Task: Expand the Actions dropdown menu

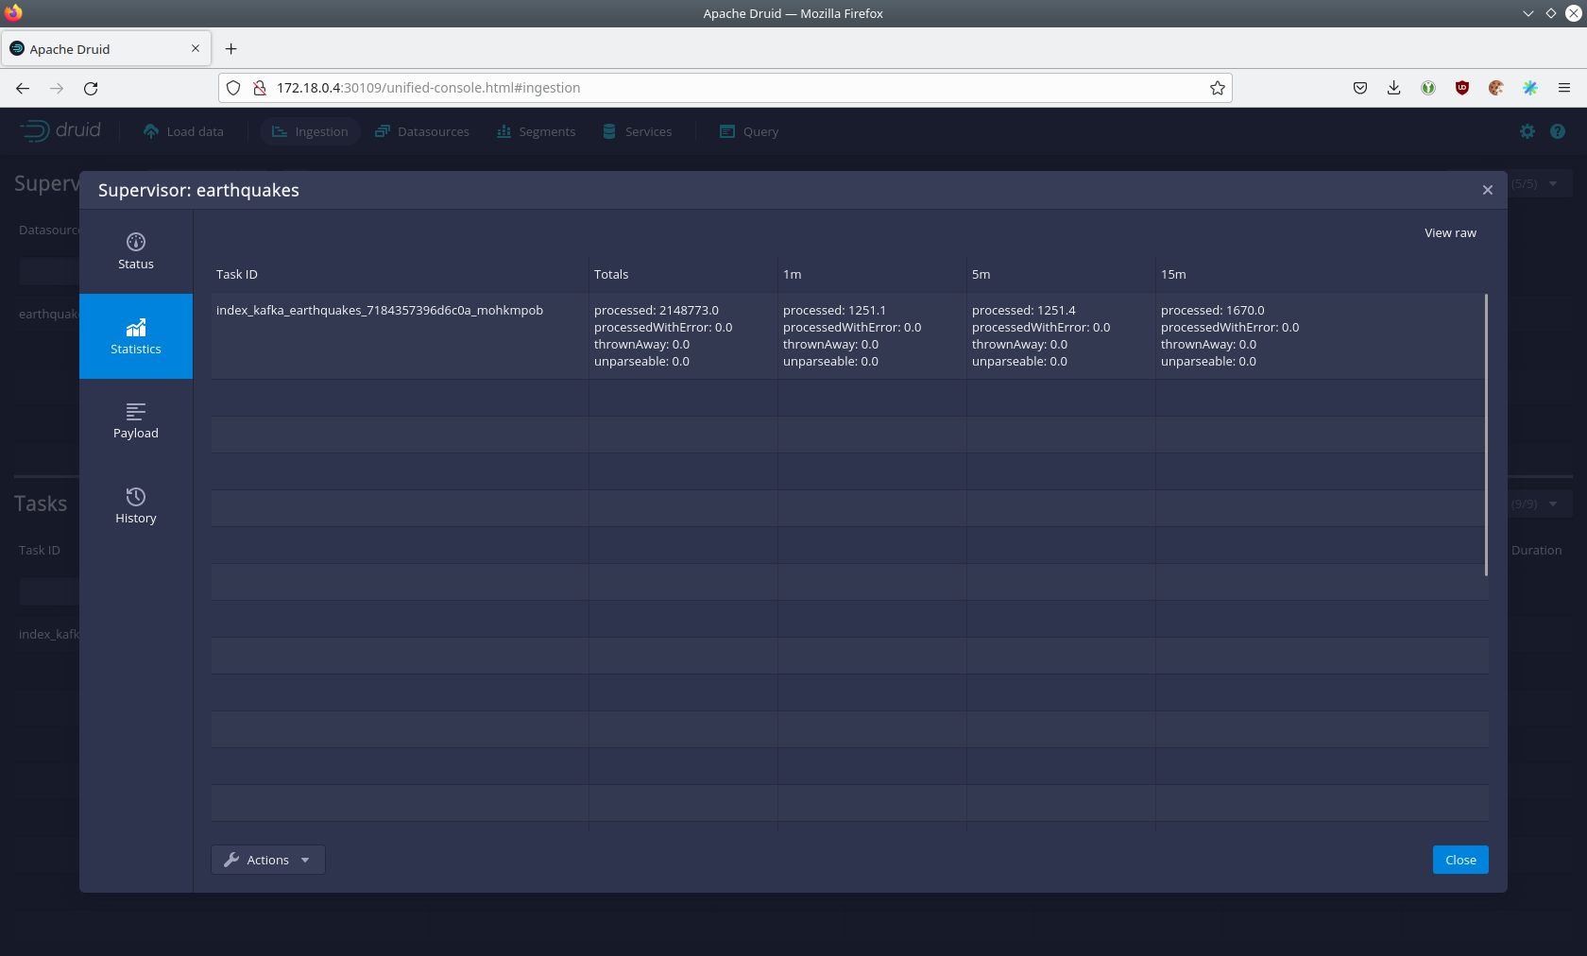Action: click(x=267, y=860)
